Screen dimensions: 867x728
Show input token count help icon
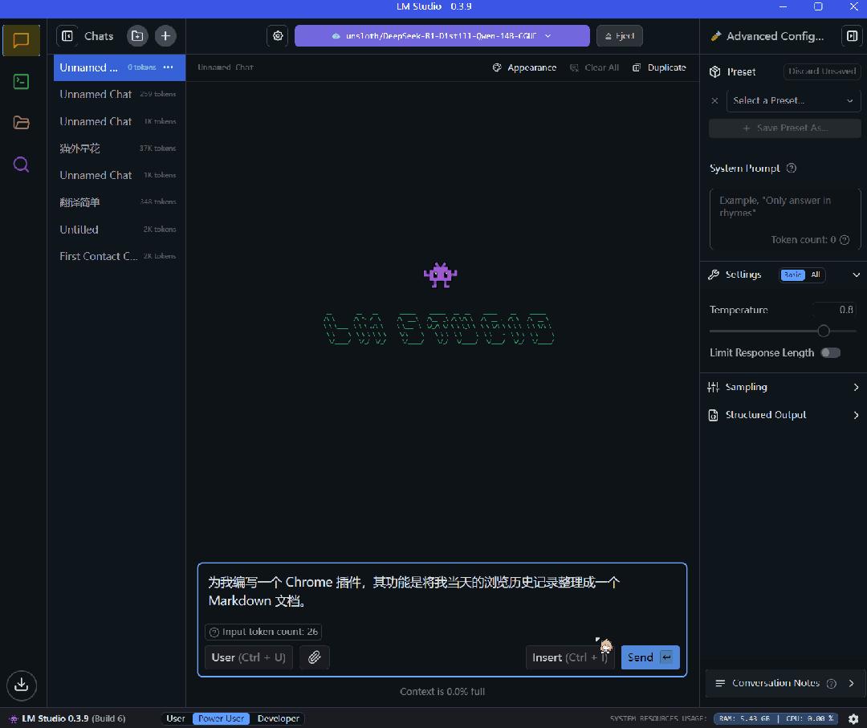coord(214,632)
